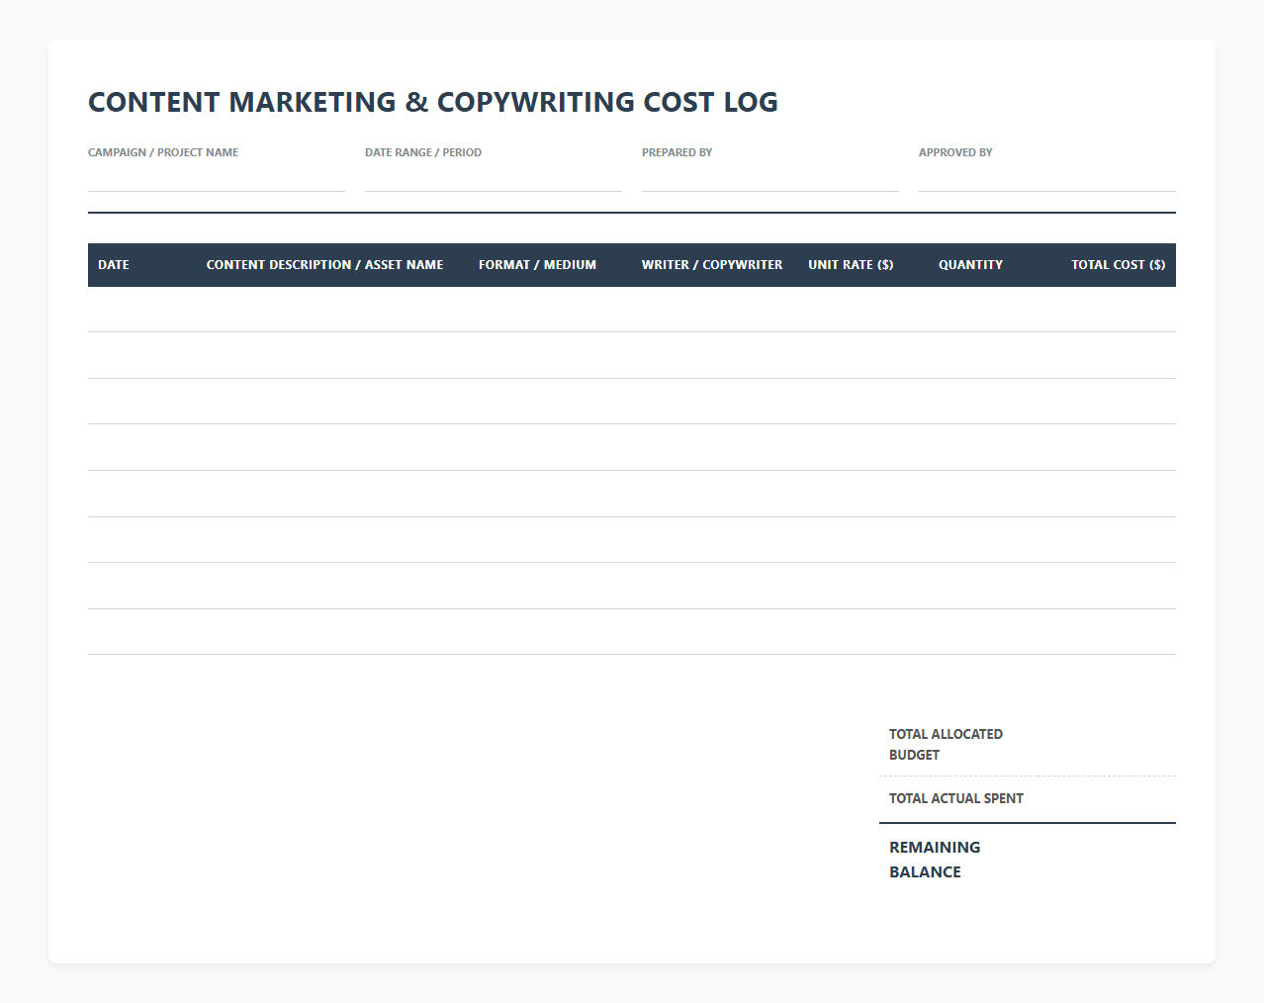Click the 'Total Actual Spent' label
This screenshot has width=1264, height=1003.
tap(956, 798)
